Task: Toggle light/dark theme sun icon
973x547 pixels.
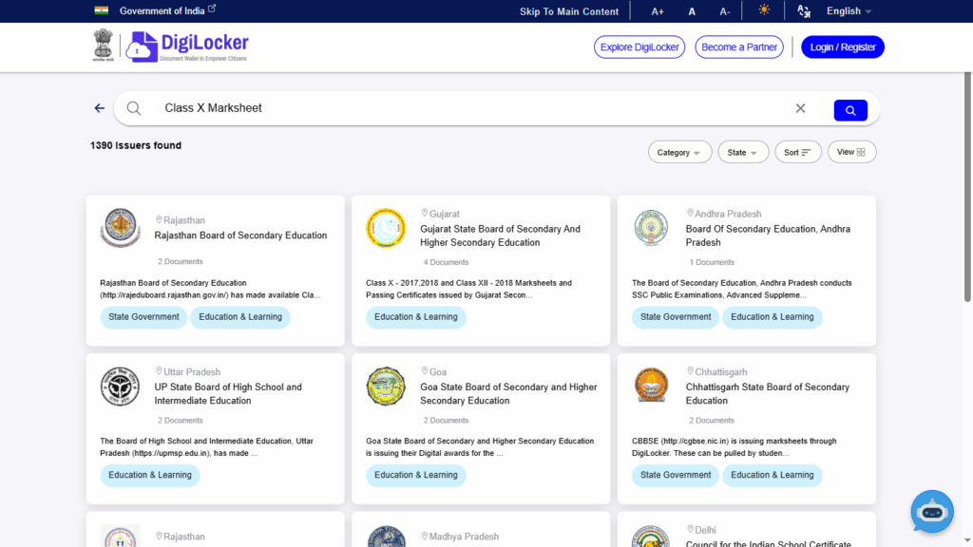Action: 764,9
